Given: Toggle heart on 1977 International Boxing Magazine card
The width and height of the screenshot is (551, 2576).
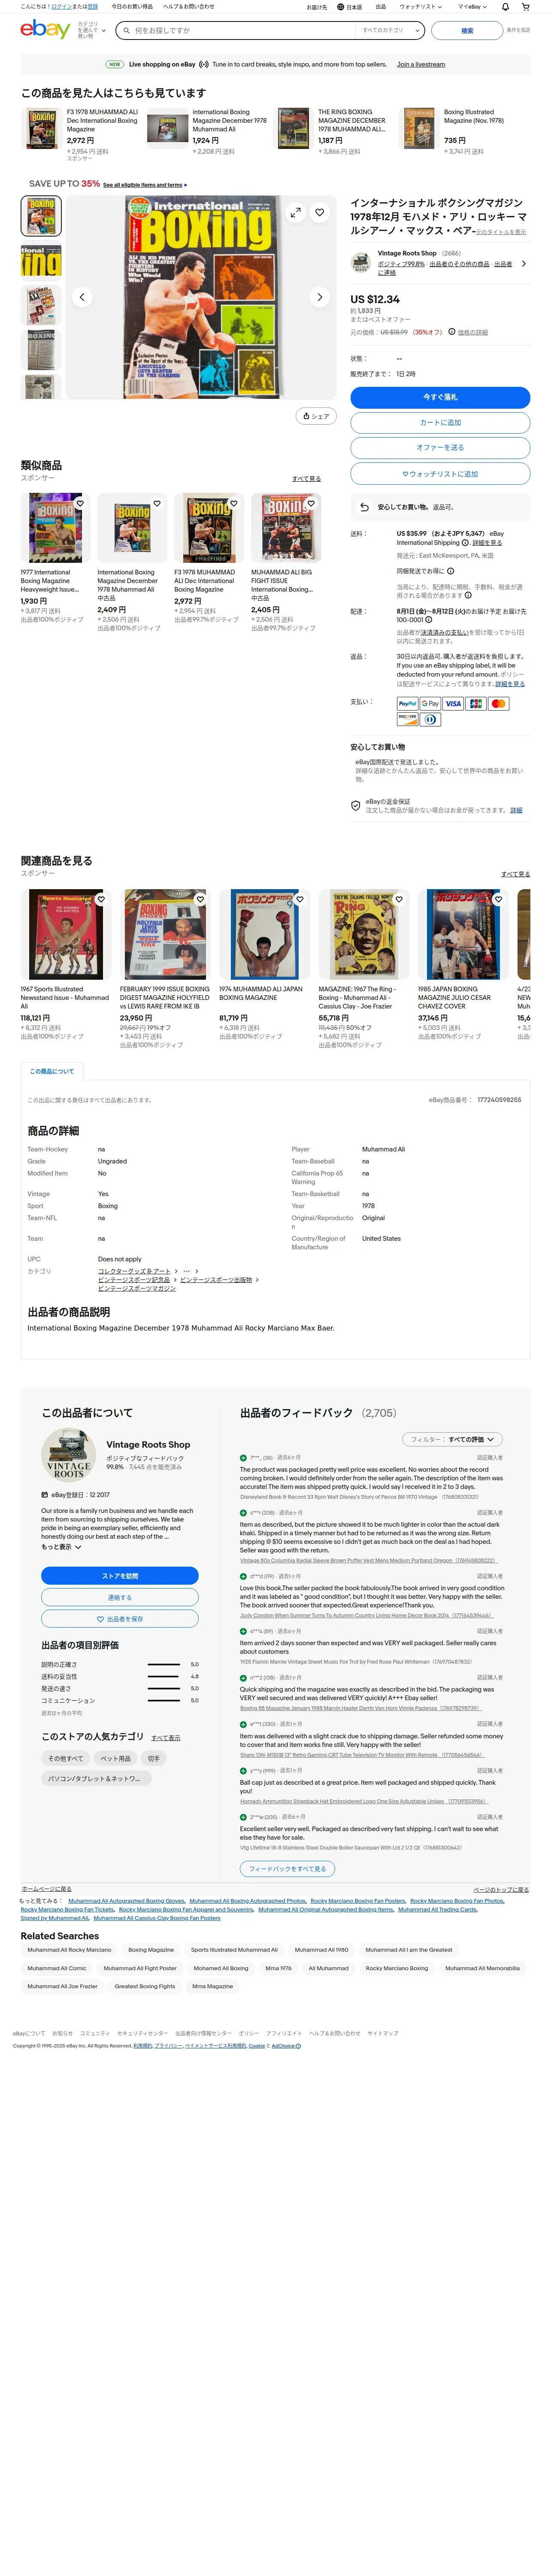Looking at the screenshot, I should (x=80, y=503).
